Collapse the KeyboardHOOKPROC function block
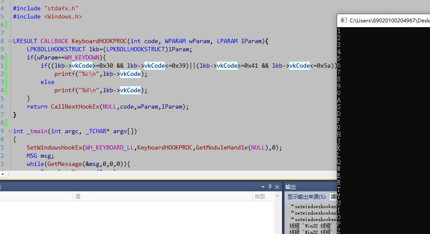This screenshot has width=430, height=234. pos(10,41)
